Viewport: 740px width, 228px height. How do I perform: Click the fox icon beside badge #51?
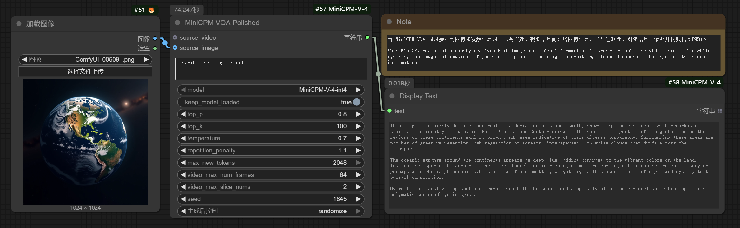click(151, 10)
